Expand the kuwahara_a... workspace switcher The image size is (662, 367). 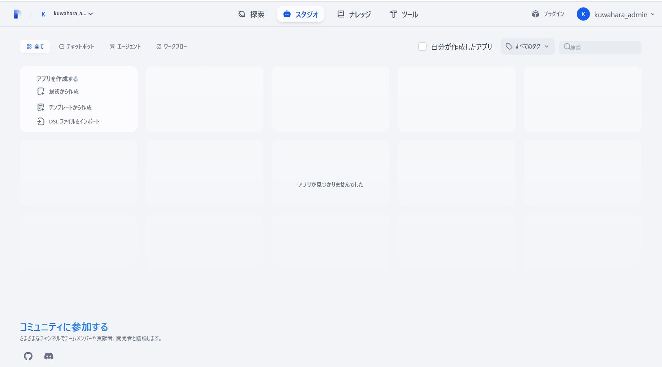tap(91, 14)
